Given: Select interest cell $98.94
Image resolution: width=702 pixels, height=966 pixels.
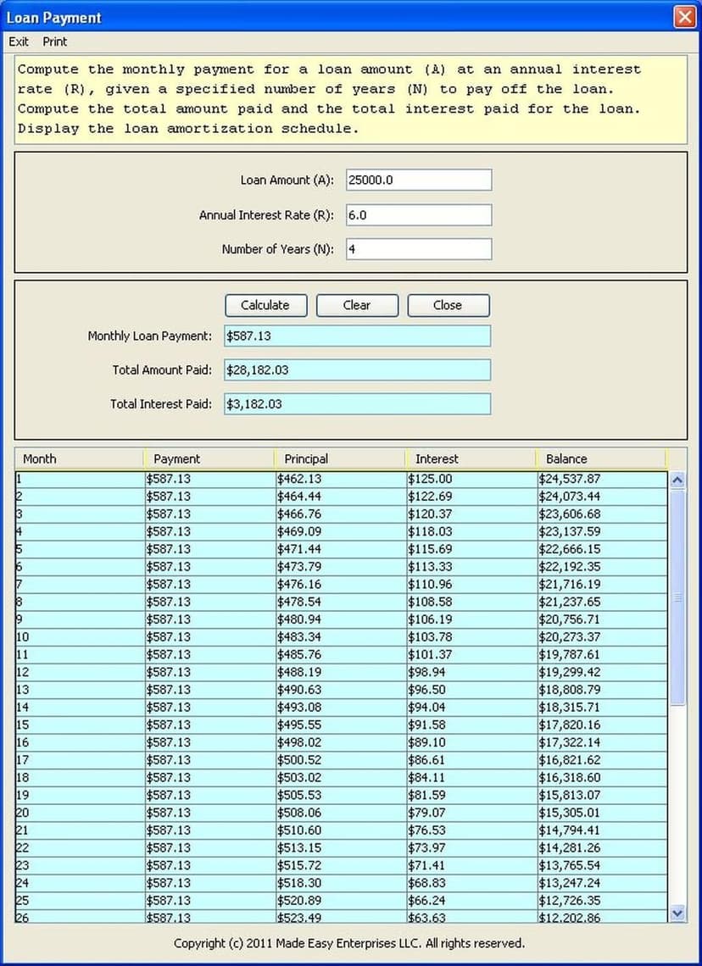Looking at the screenshot, I should [x=471, y=672].
